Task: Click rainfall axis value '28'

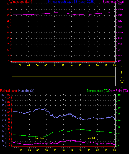Action: point(9,98)
